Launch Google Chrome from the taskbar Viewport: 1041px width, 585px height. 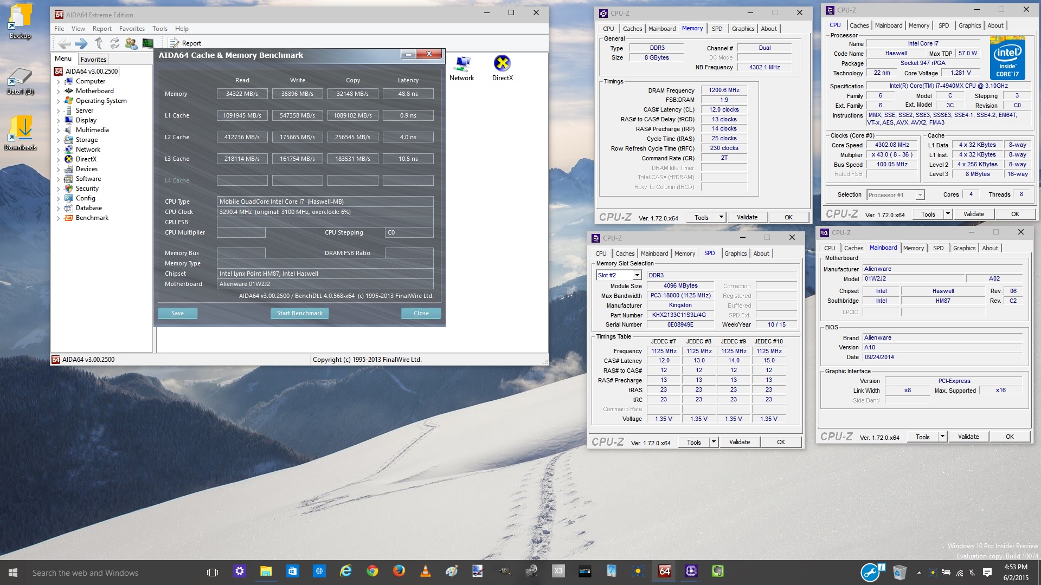pos(372,571)
